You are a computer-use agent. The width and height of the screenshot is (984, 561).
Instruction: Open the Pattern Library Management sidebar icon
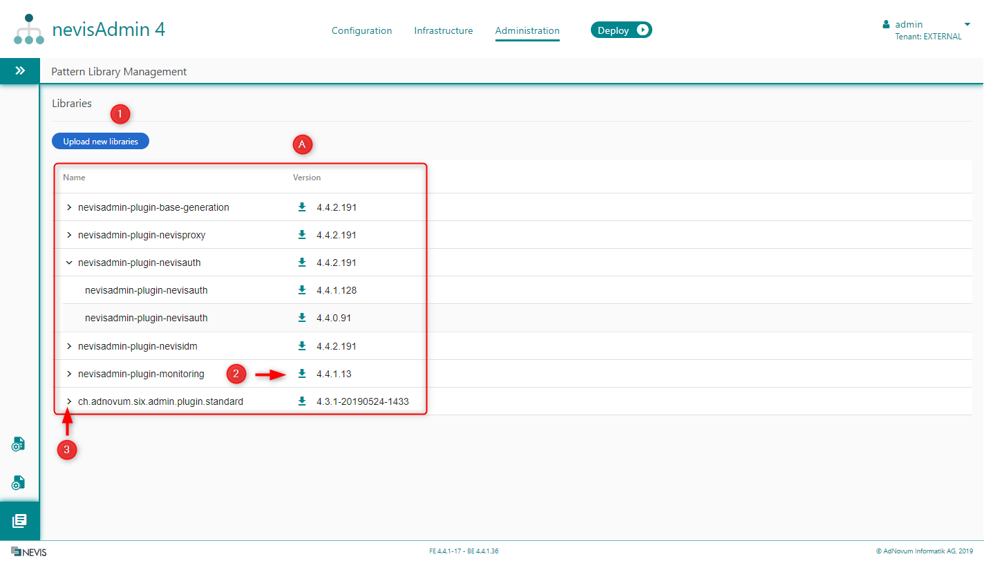[19, 521]
